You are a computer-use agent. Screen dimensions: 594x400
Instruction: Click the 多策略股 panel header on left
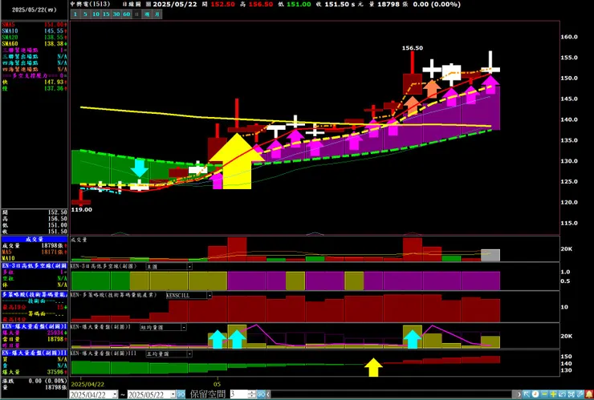35,294
